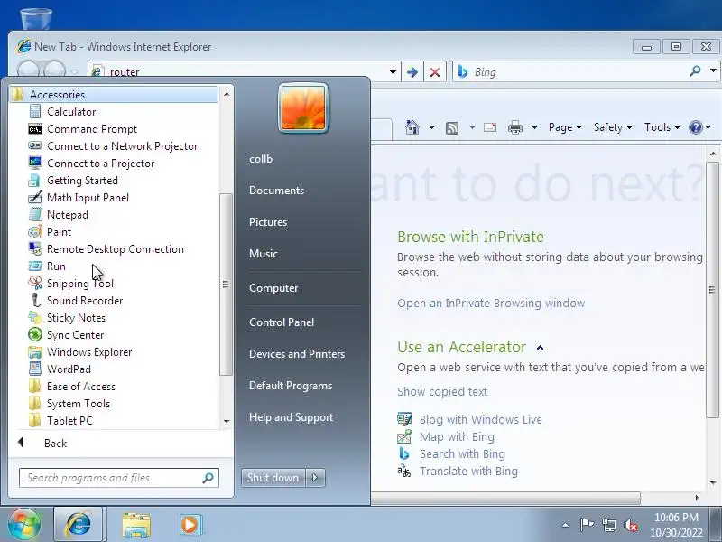Open Devices and Printers
Screen dimensions: 722x542
pyautogui.click(x=297, y=354)
